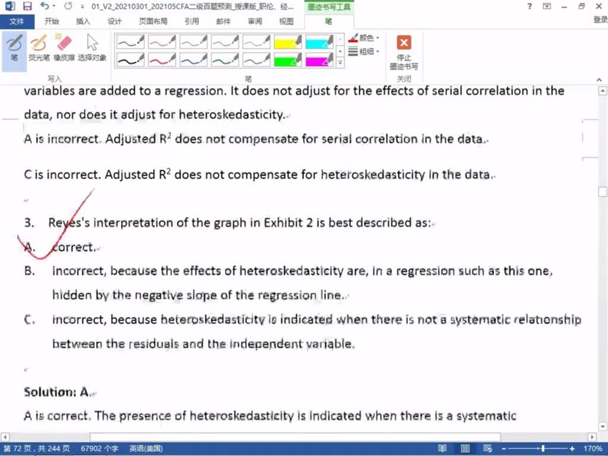608x456 pixels.
Task: Select the Pen (笔) ink tool
Action: (x=14, y=47)
